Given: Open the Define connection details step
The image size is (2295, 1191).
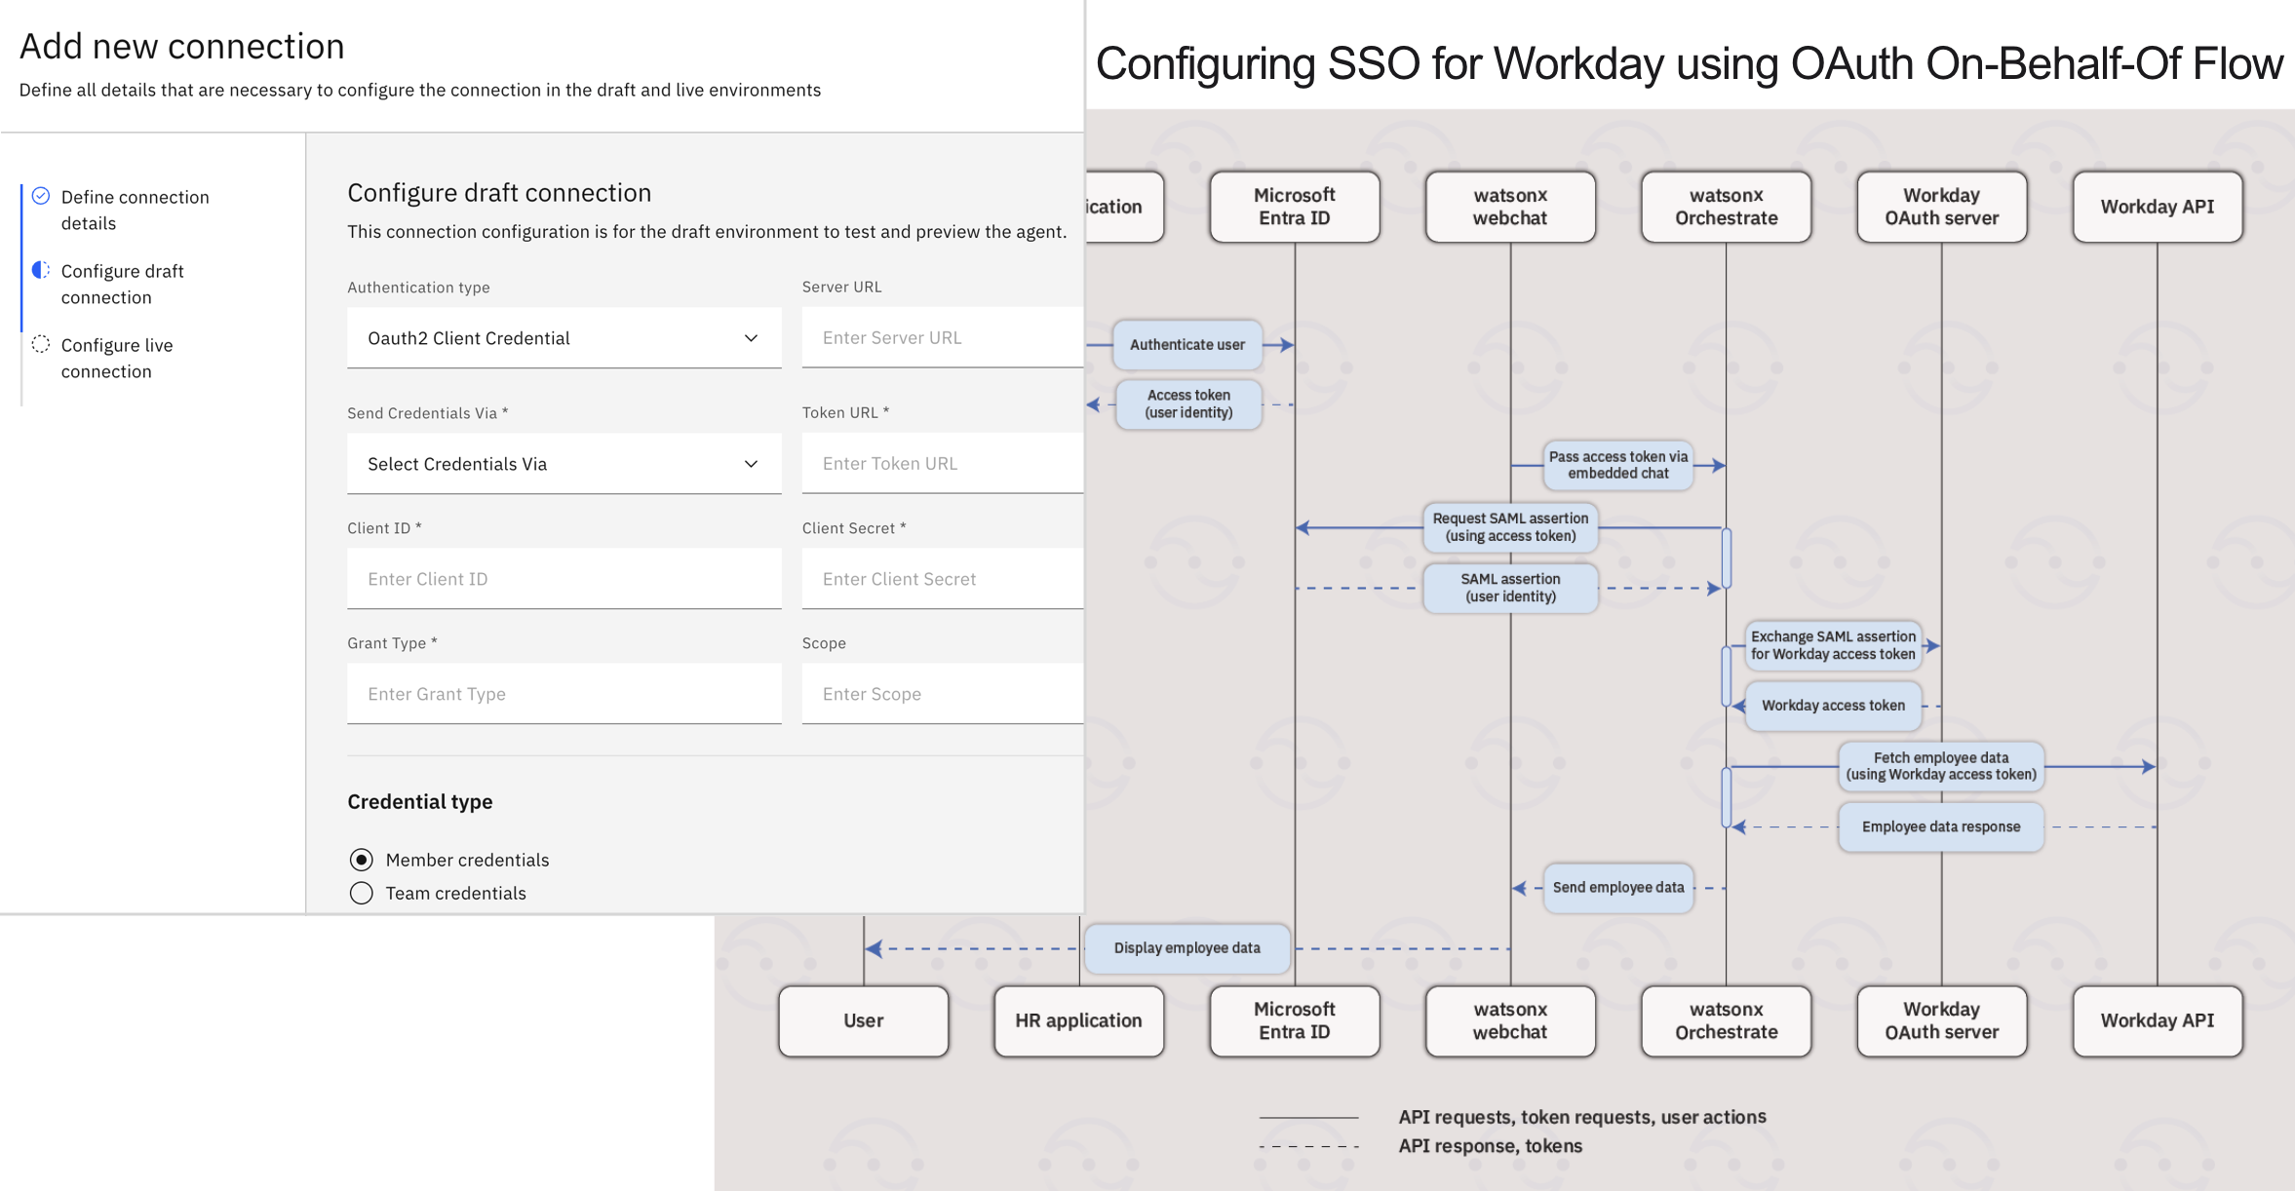Looking at the screenshot, I should [x=135, y=210].
